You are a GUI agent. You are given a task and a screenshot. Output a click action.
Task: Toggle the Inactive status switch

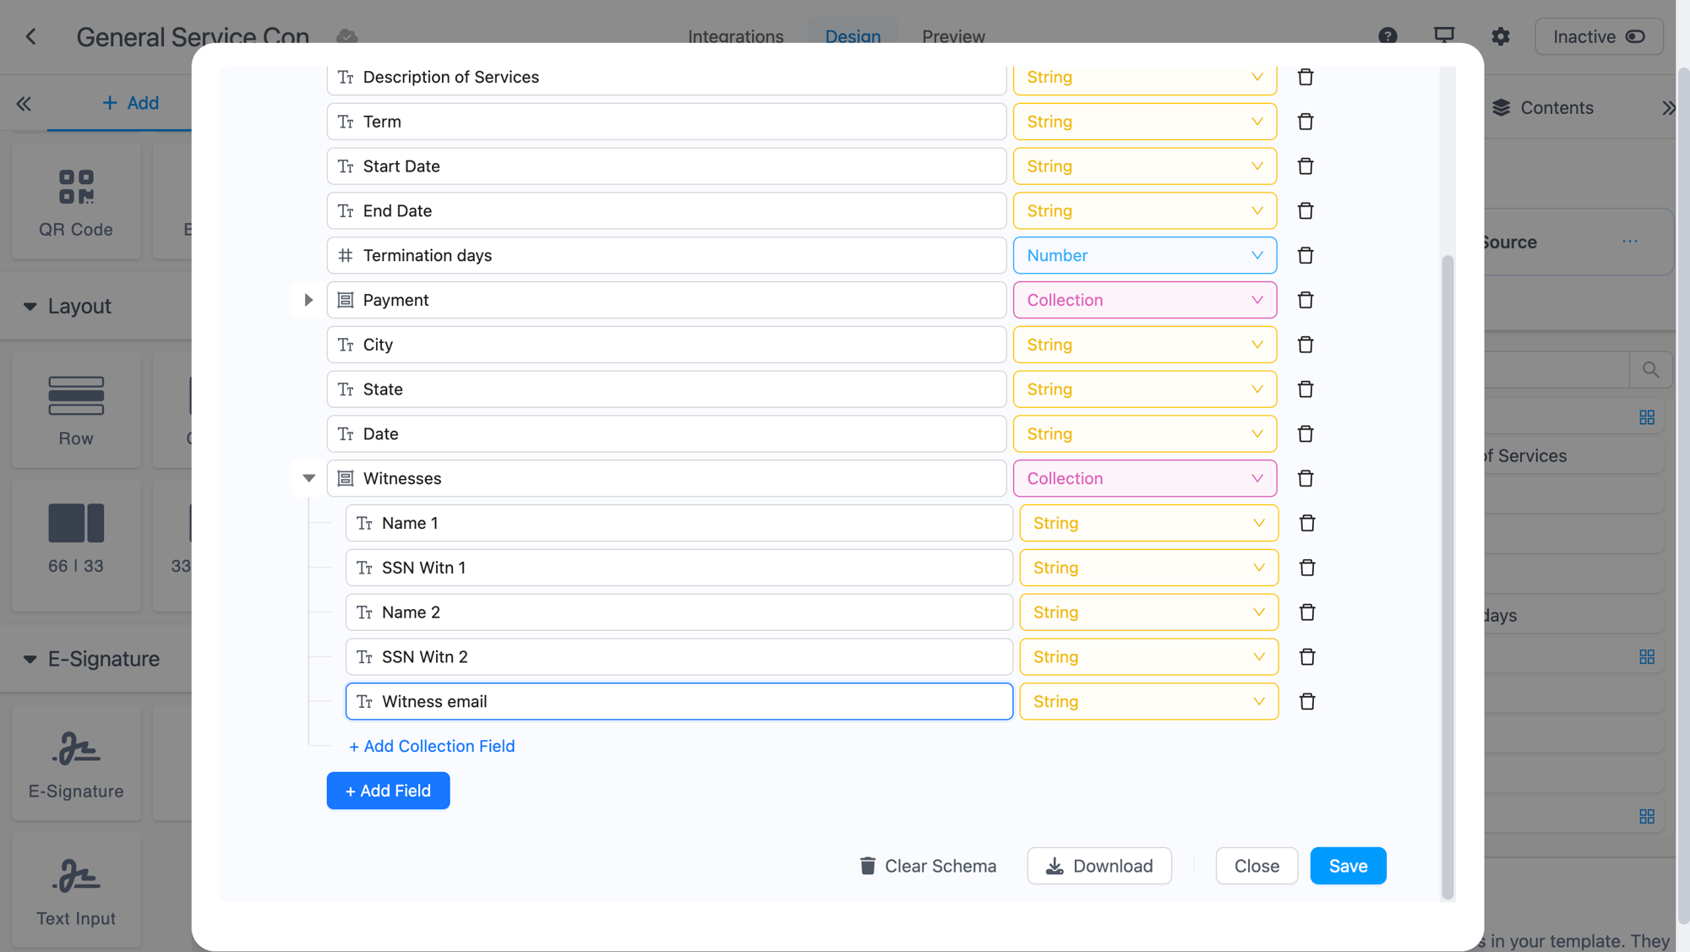tap(1634, 36)
